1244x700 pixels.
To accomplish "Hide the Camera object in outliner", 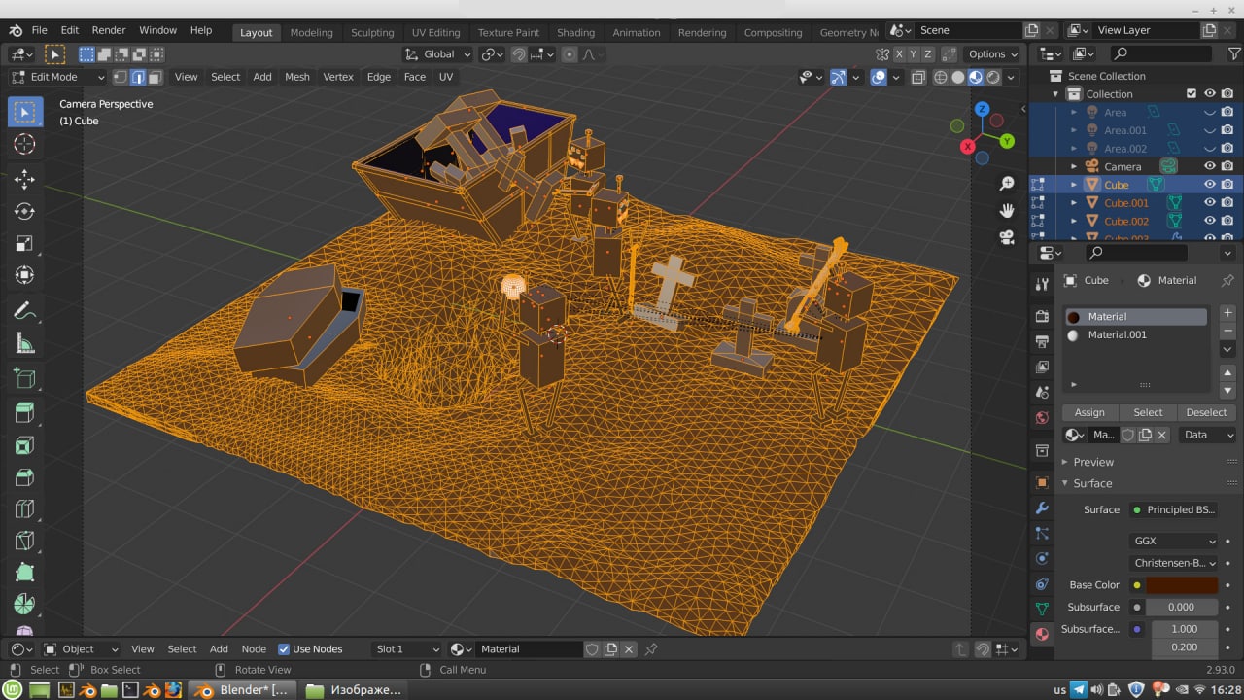I will tap(1210, 166).
